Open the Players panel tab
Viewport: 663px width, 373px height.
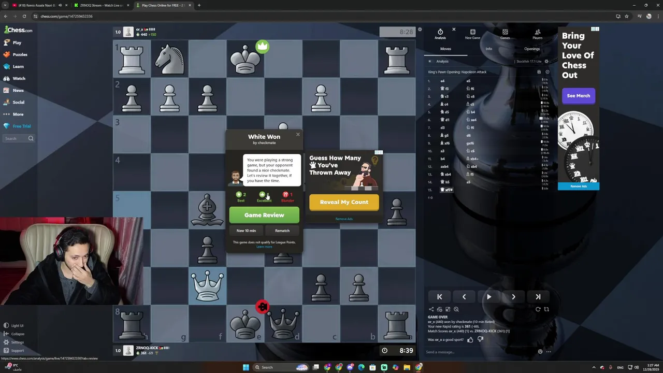(538, 34)
